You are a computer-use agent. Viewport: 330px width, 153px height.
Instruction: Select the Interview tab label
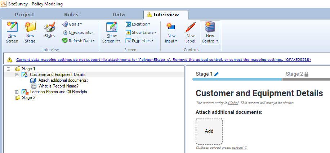coord(166,15)
